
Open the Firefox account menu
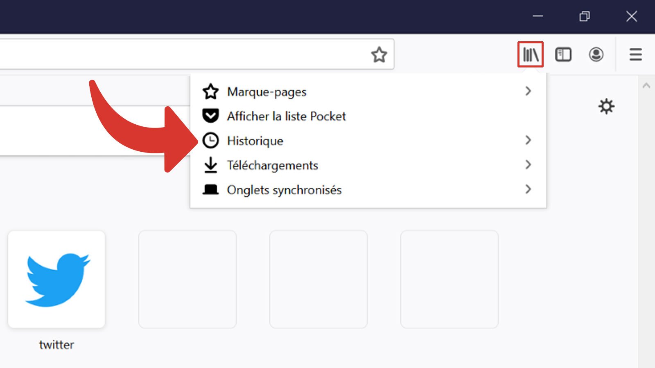[x=596, y=54]
